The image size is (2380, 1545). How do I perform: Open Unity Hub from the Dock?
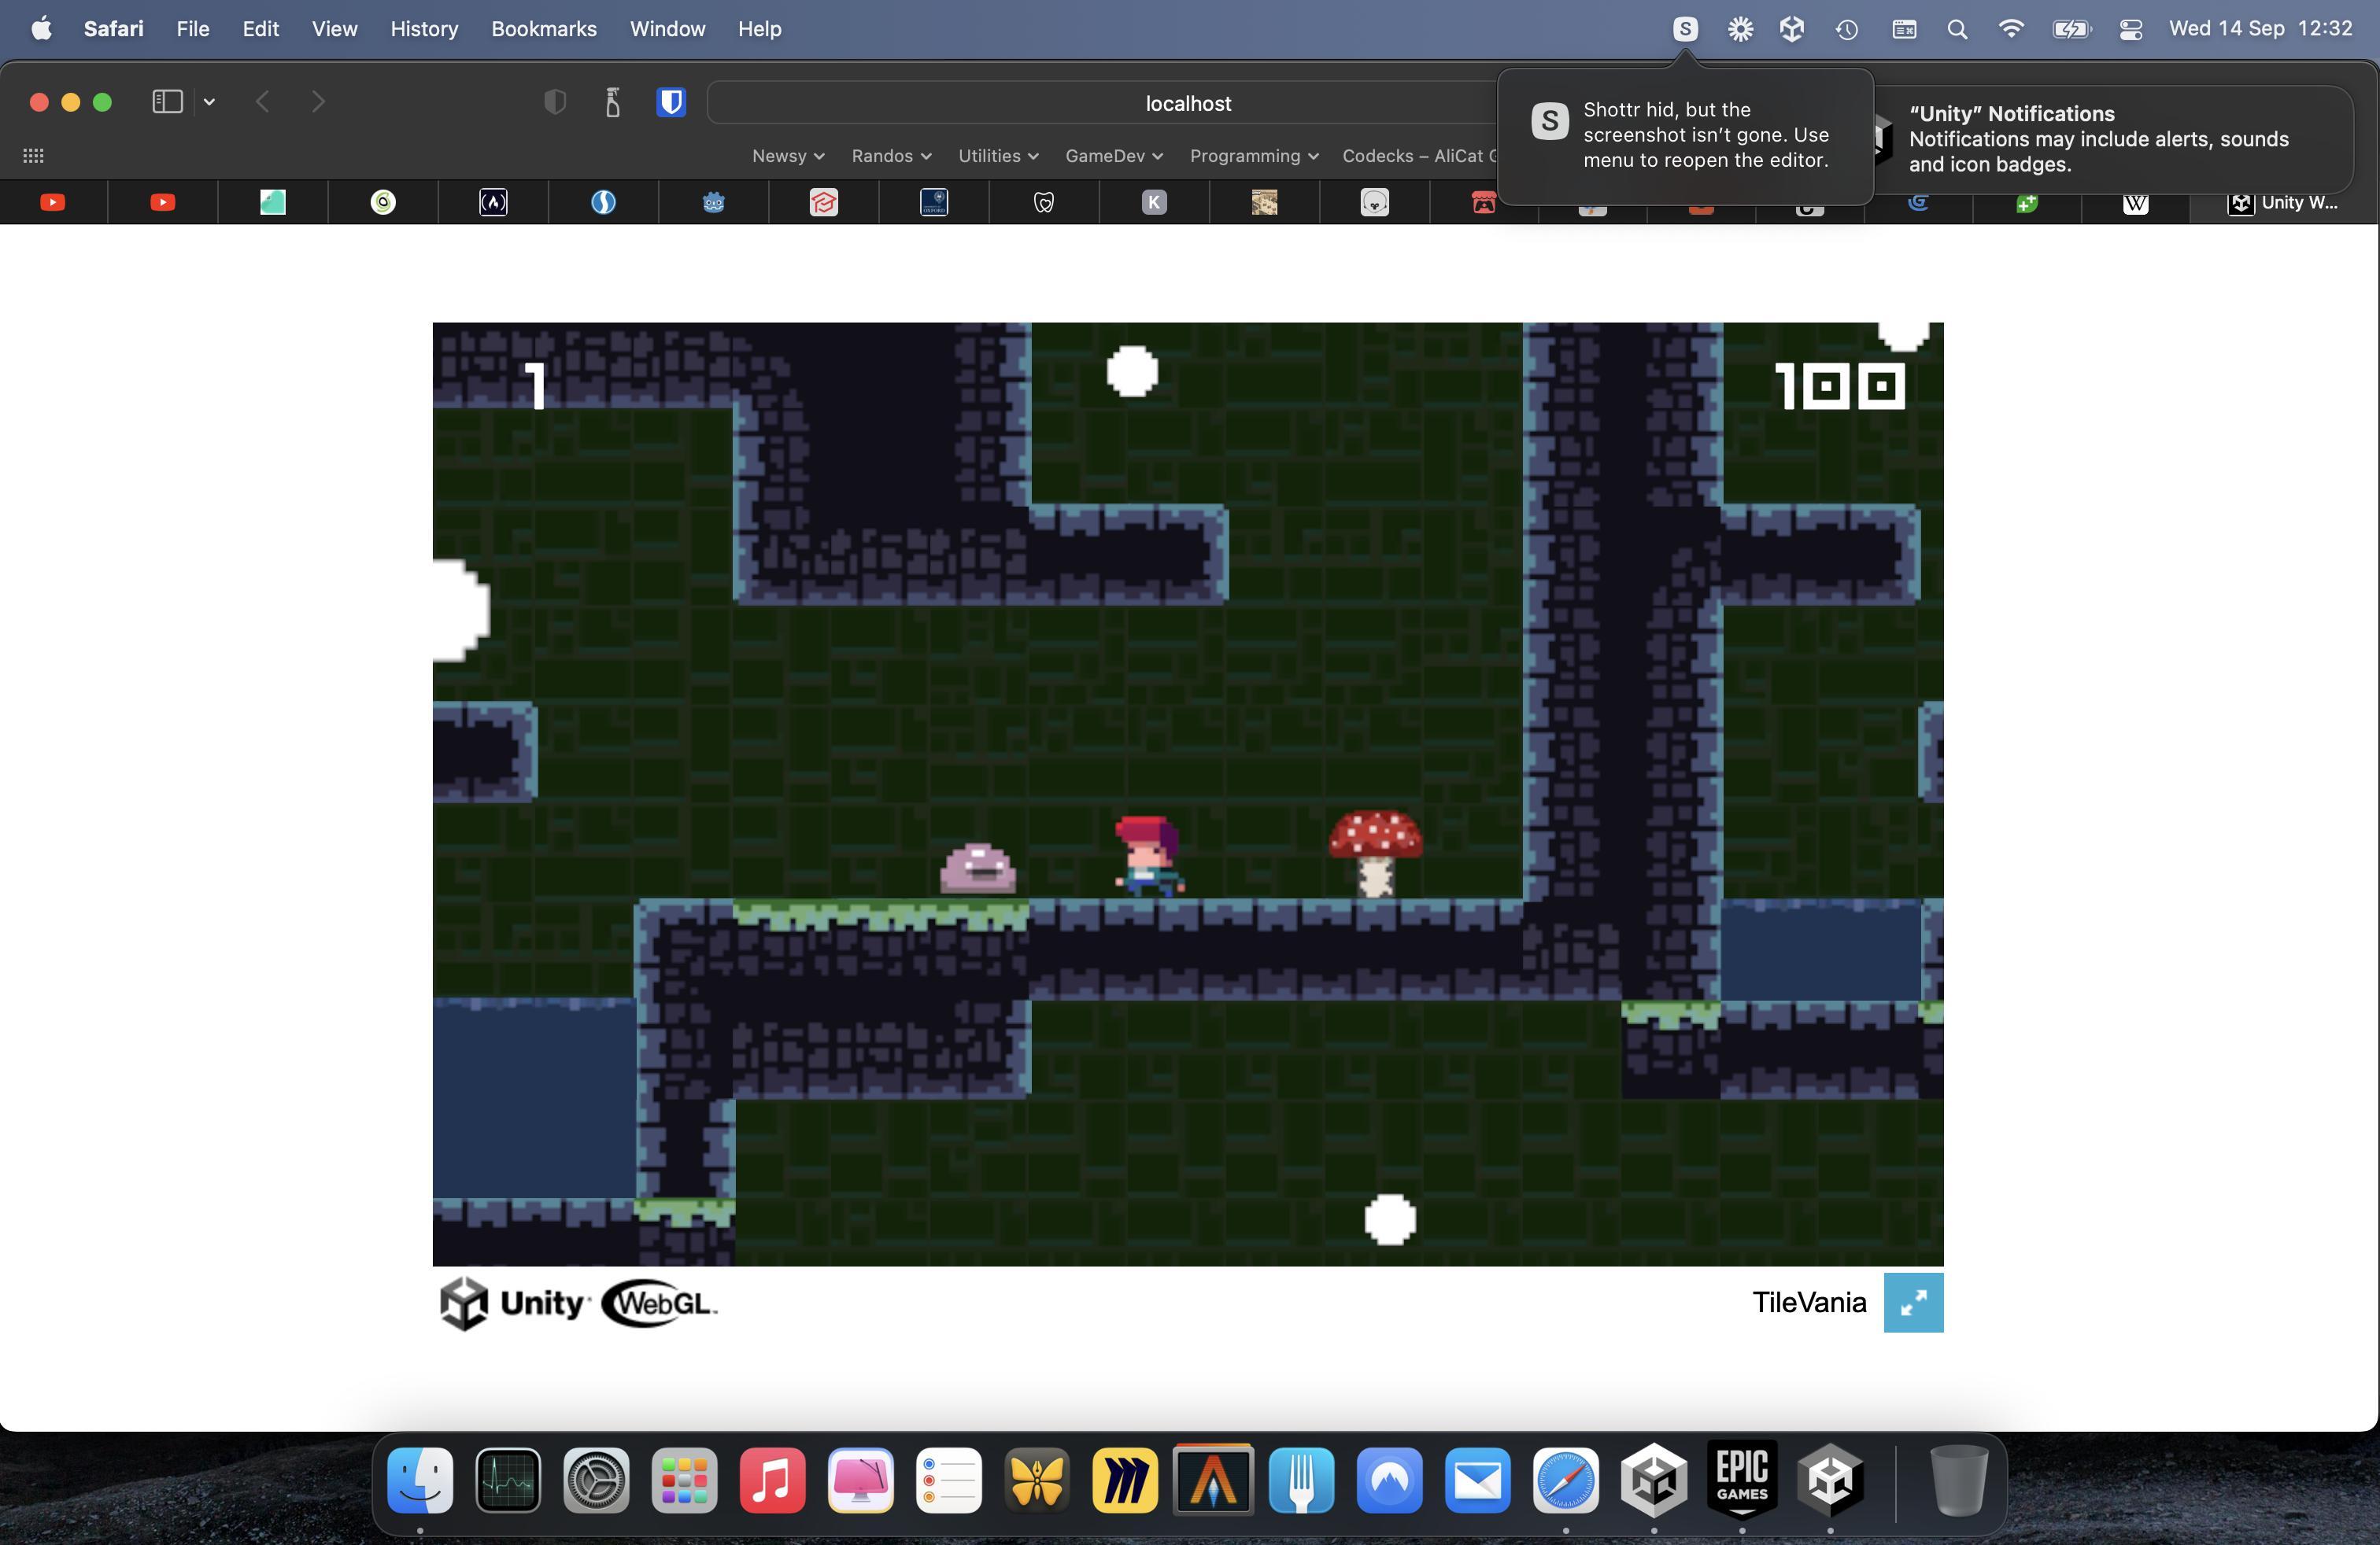pos(1654,1479)
